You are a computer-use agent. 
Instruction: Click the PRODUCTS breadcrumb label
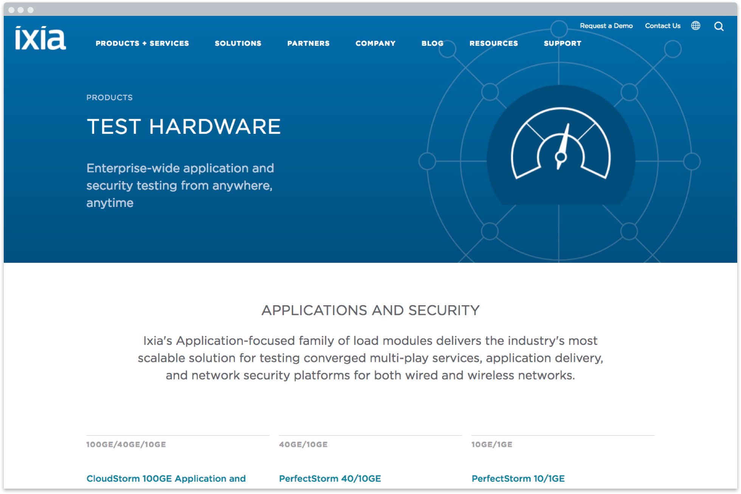pyautogui.click(x=110, y=98)
